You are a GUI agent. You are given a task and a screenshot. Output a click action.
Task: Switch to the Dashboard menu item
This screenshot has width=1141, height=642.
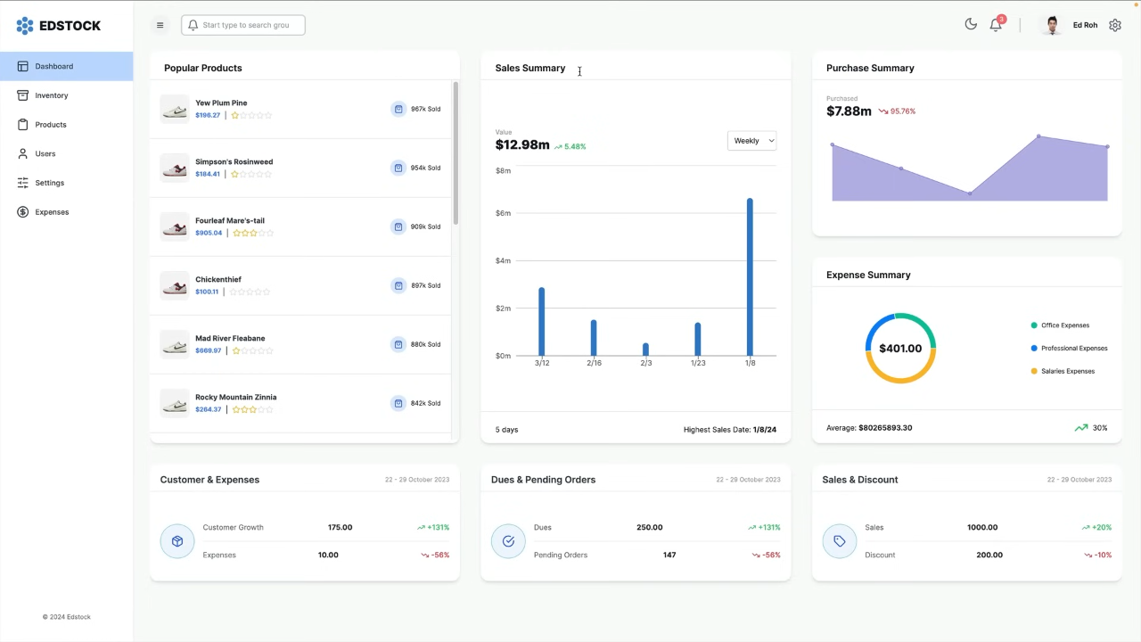pos(53,66)
